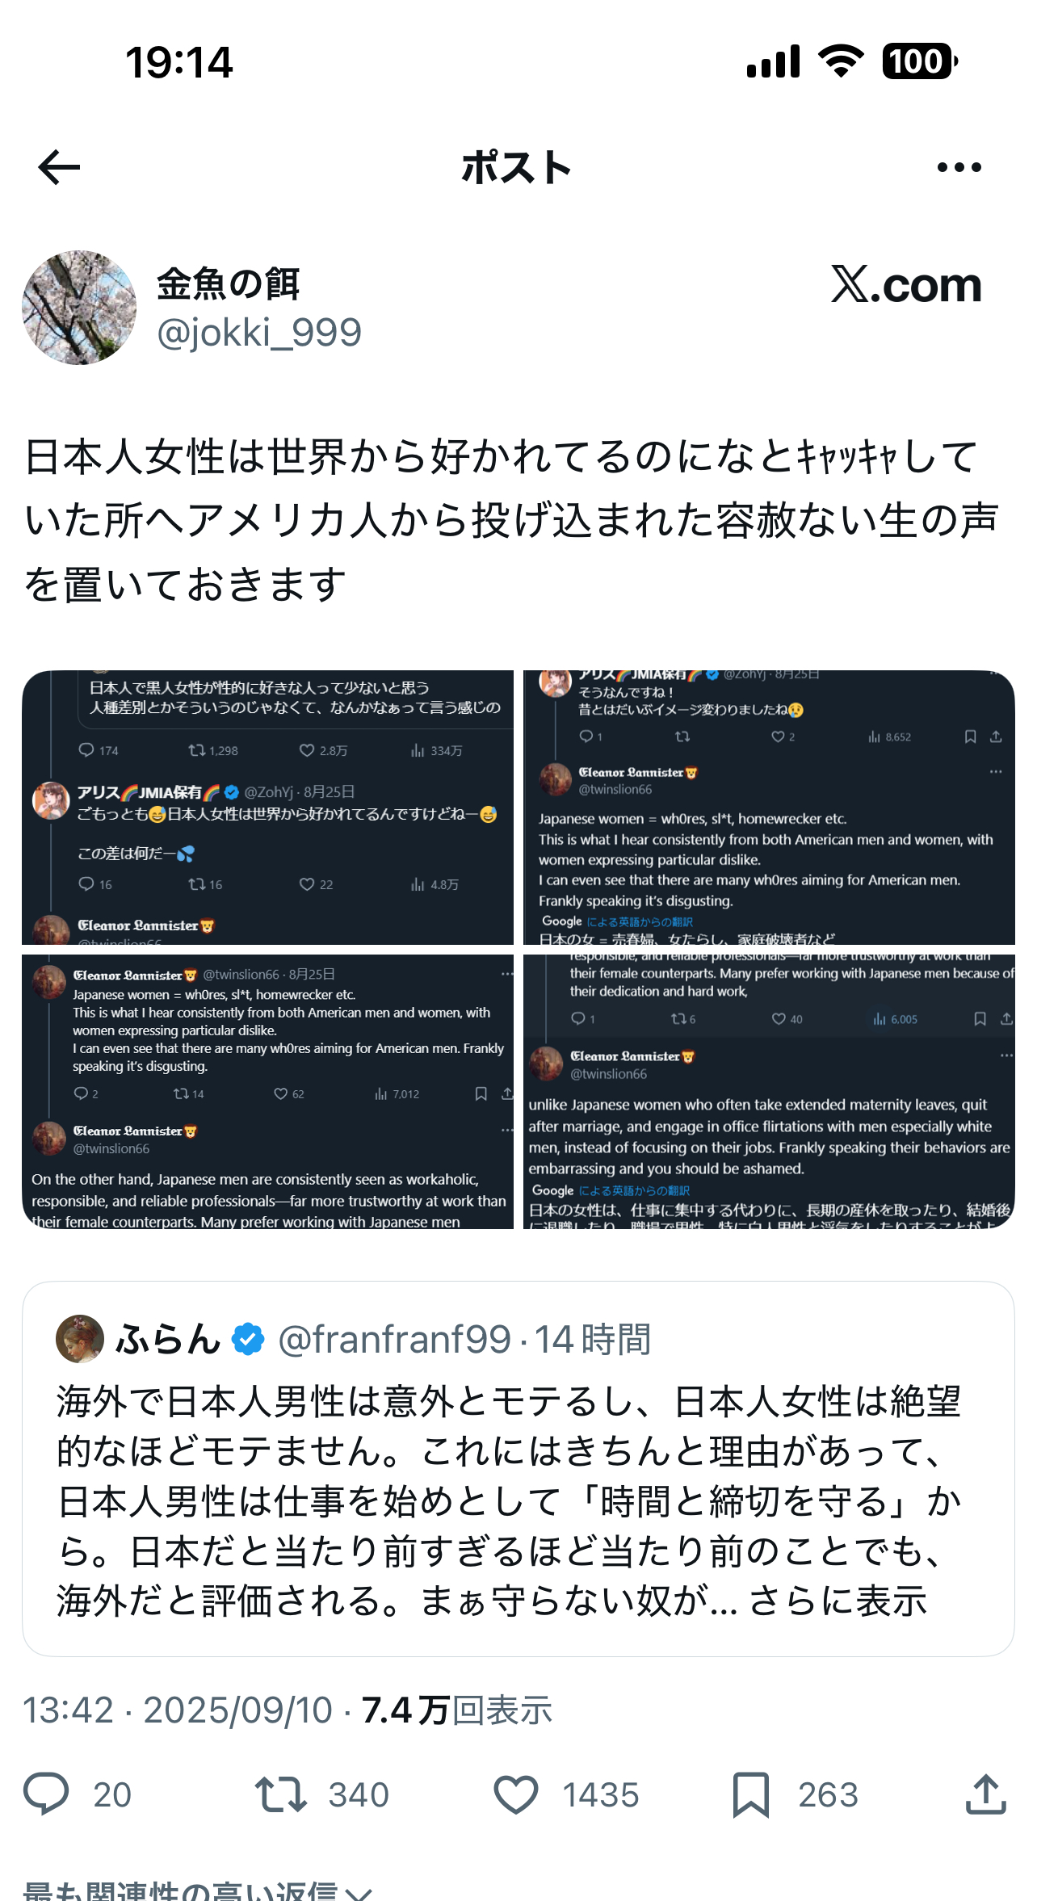The width and height of the screenshot is (1037, 1901).
Task: Tap the ポスト header title
Action: (517, 167)
